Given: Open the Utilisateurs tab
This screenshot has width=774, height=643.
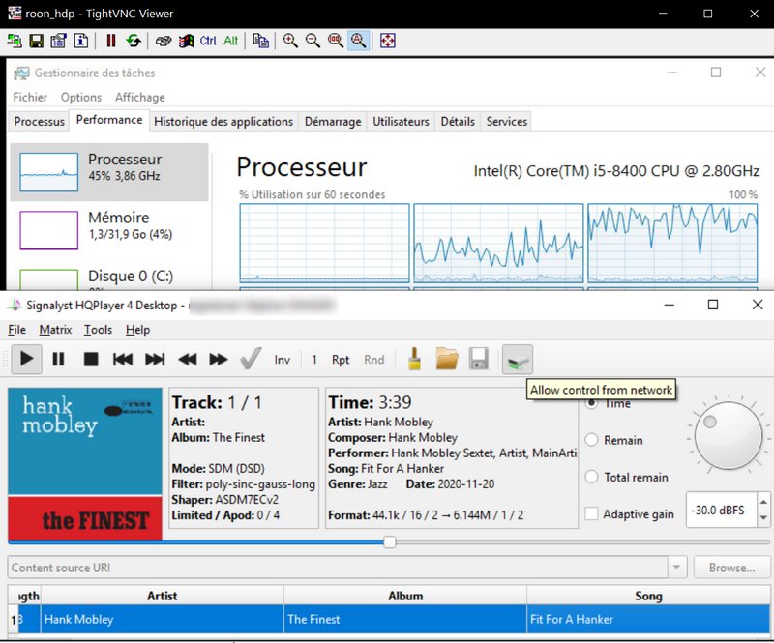Looking at the screenshot, I should [401, 122].
